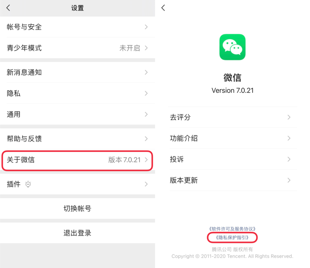Open 关于微信 version 7.0.21 row
Image resolution: width=310 pixels, height=268 pixels.
[77, 160]
